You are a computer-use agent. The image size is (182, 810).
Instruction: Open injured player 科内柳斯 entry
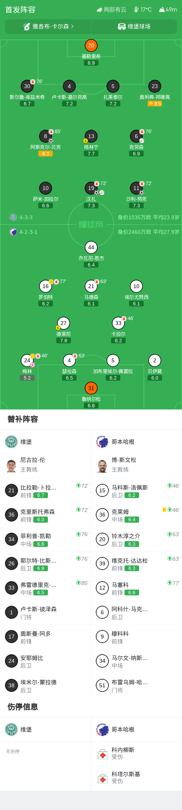(x=136, y=754)
